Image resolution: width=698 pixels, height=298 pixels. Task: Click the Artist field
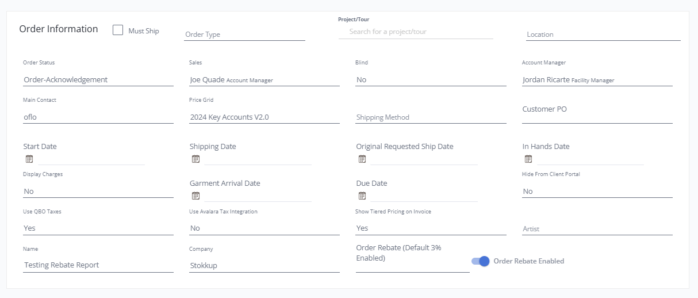[x=597, y=229]
